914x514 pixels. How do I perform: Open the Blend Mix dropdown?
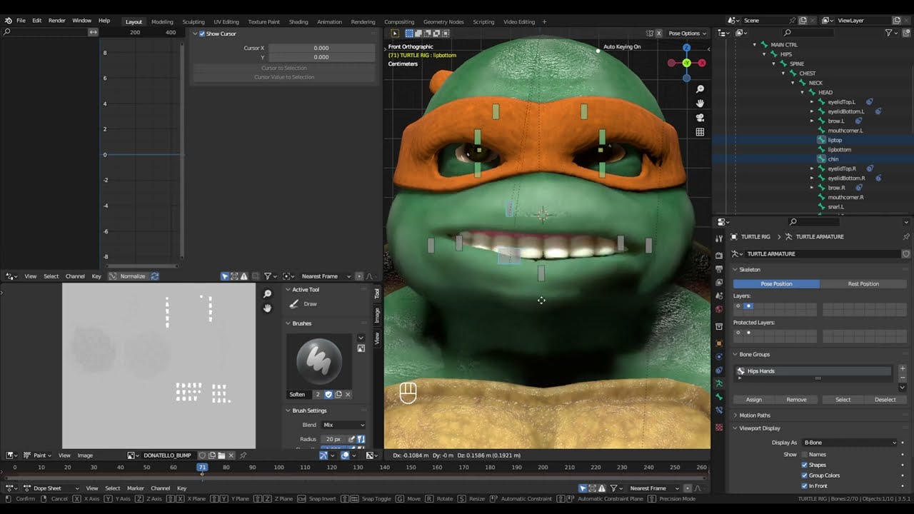pyautogui.click(x=343, y=425)
